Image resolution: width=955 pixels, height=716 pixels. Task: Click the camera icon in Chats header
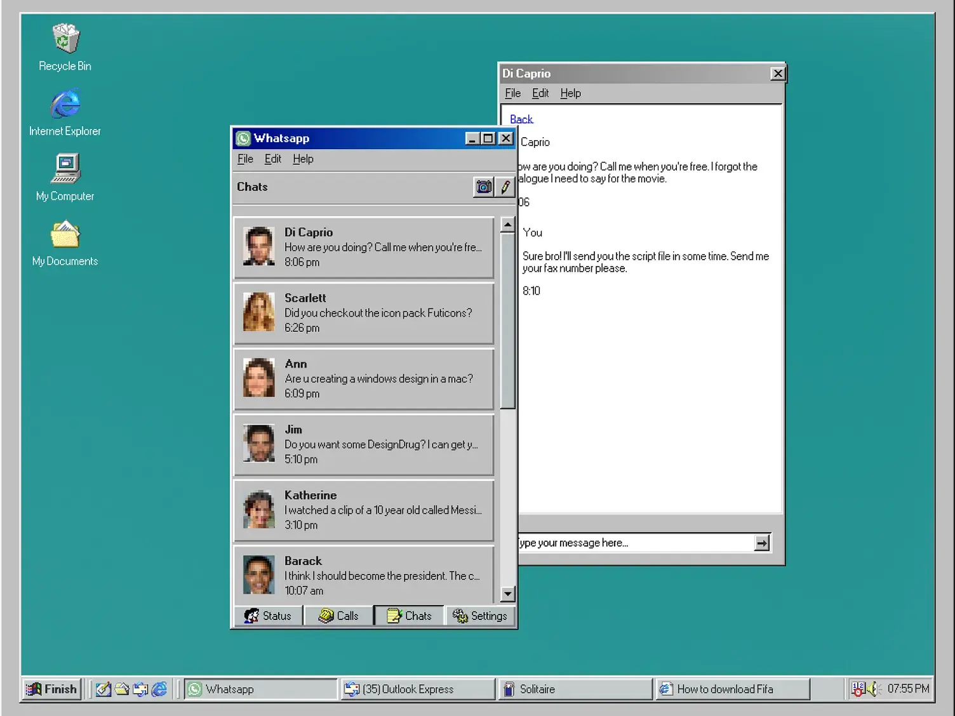[x=483, y=187]
